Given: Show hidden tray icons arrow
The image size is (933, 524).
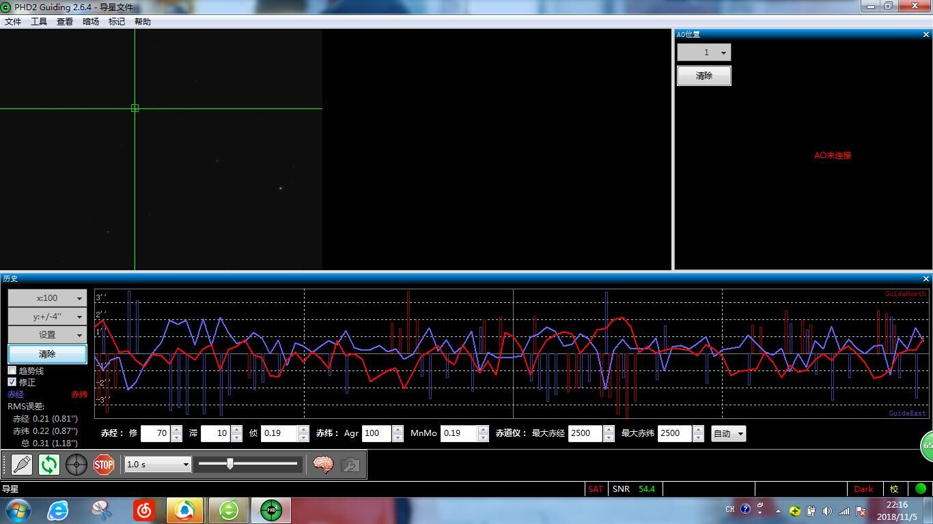Looking at the screenshot, I should pyautogui.click(x=778, y=511).
